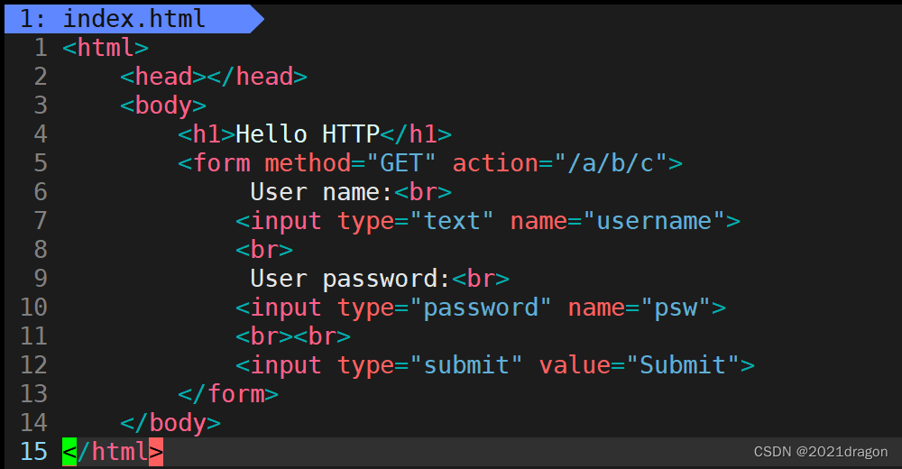
Task: Click line number 8 in the gutter
Action: tap(40, 250)
